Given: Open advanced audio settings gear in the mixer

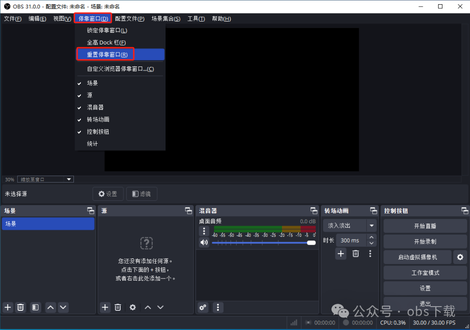Looking at the screenshot, I should click(x=202, y=308).
